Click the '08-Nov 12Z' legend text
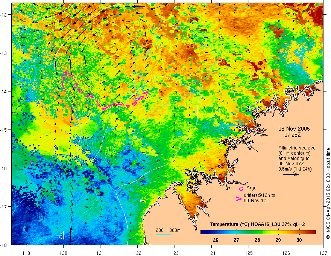 click(257, 201)
